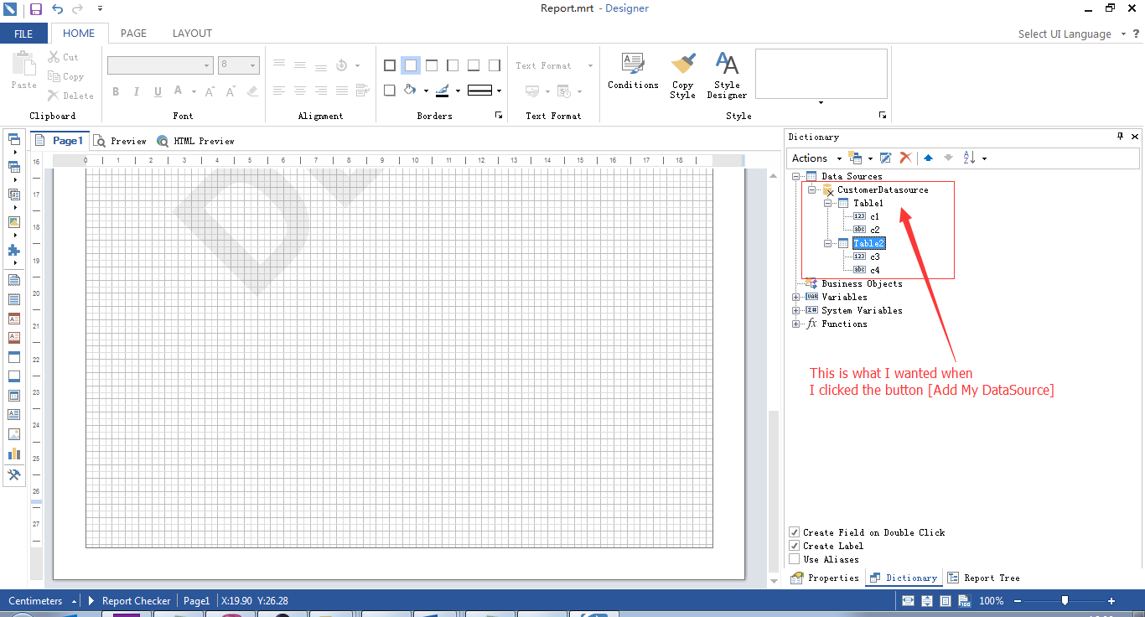1145x617 pixels.
Task: Click the save icon in title bar
Action: 36,9
